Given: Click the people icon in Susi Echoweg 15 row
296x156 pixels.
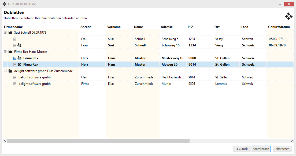Looking at the screenshot, I should coord(19,45).
